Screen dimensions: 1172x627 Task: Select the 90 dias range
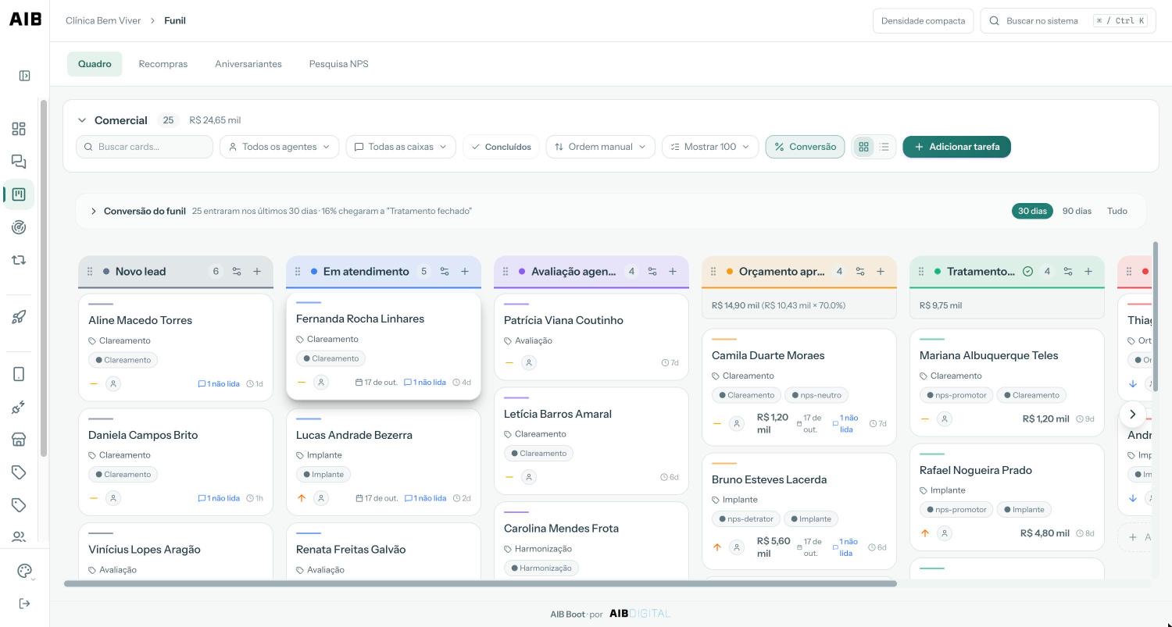(x=1077, y=211)
